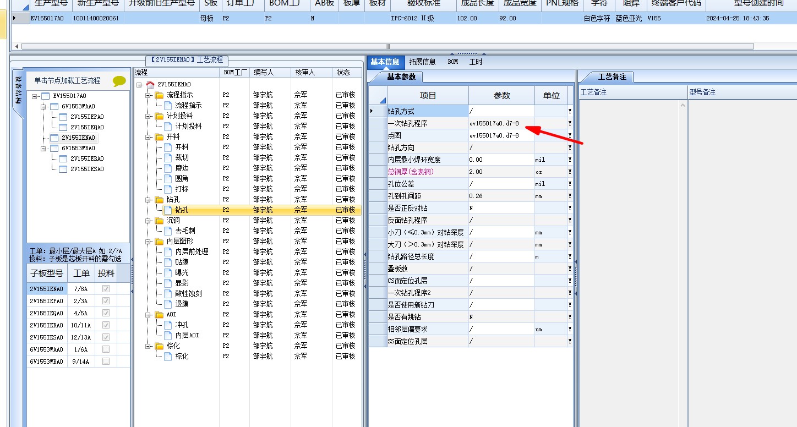Click the document icon beside 圆角
797x427 pixels.
pos(168,178)
